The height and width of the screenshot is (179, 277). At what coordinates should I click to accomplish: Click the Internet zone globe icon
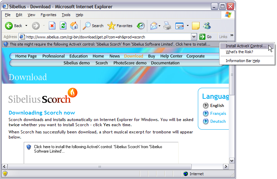point(186,174)
